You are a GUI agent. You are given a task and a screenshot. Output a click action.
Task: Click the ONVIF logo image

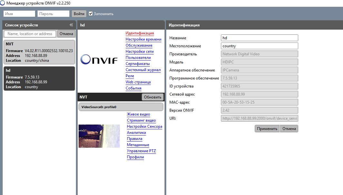[99, 59]
